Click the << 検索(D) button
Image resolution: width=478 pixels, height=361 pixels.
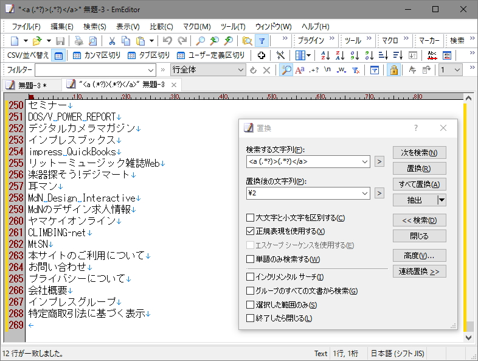tap(419, 220)
